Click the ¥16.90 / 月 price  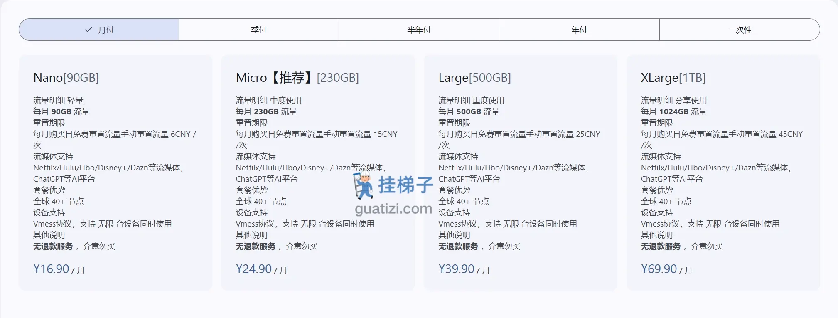click(x=59, y=269)
